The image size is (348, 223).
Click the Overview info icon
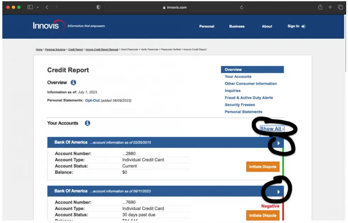(74, 83)
